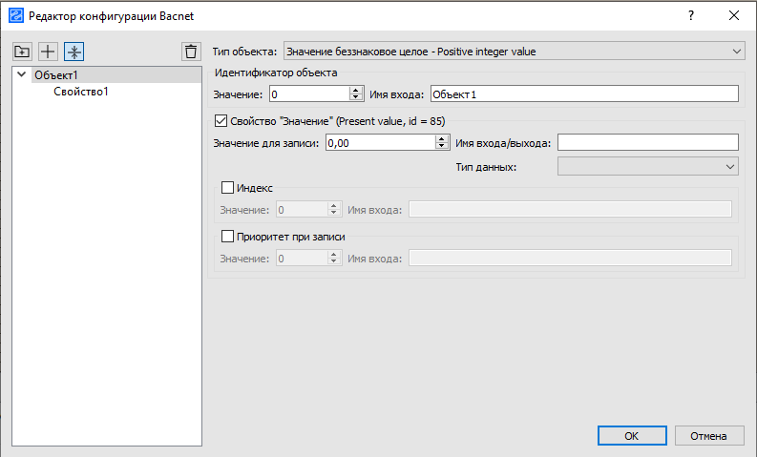Click the add folder icon in toolbar
The width and height of the screenshot is (757, 457).
[x=22, y=52]
